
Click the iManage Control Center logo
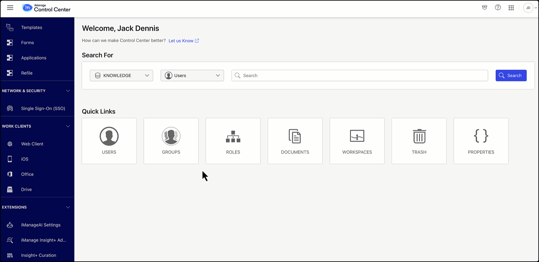46,8
